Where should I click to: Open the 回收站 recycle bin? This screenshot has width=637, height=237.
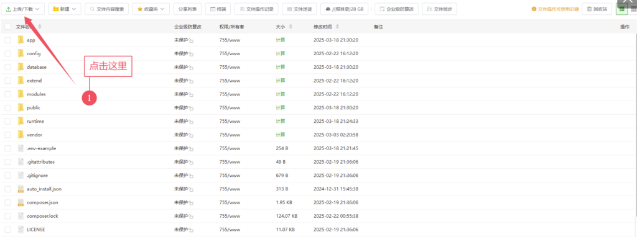point(597,9)
